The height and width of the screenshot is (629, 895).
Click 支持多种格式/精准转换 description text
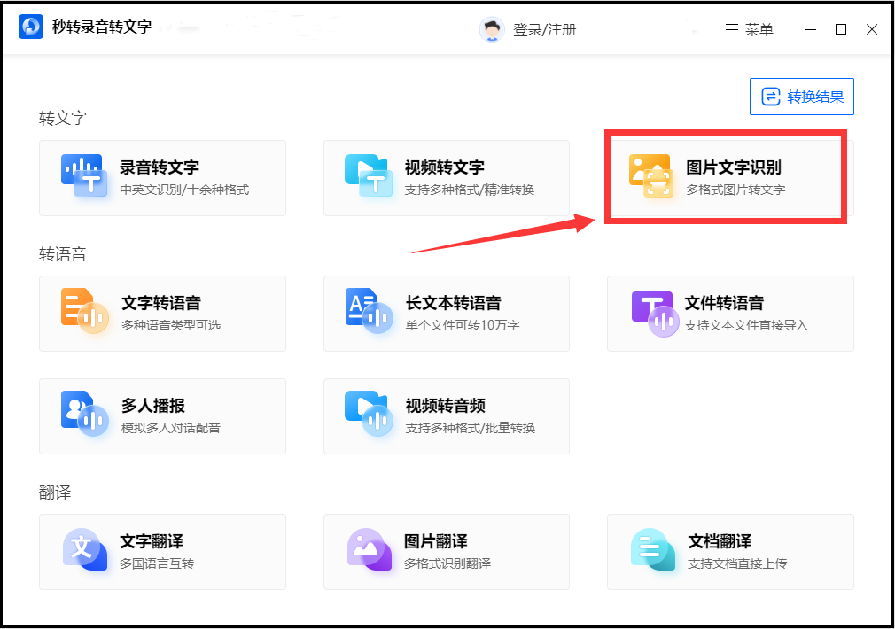tap(469, 190)
